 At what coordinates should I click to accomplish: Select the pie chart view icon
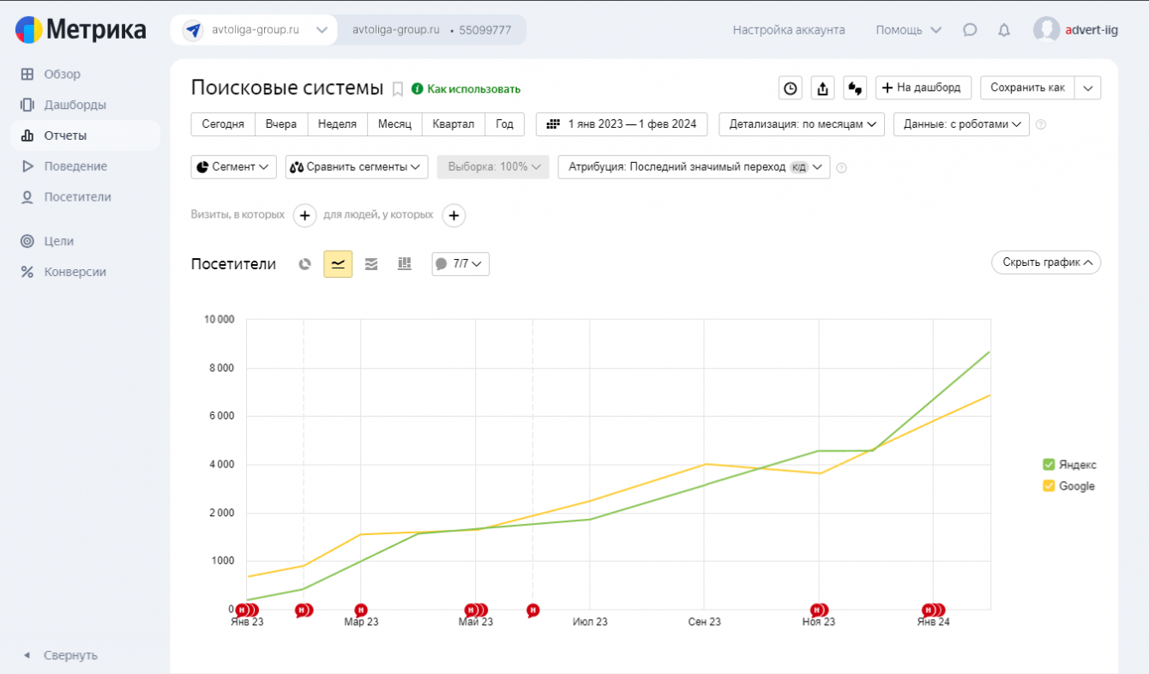pyautogui.click(x=304, y=264)
